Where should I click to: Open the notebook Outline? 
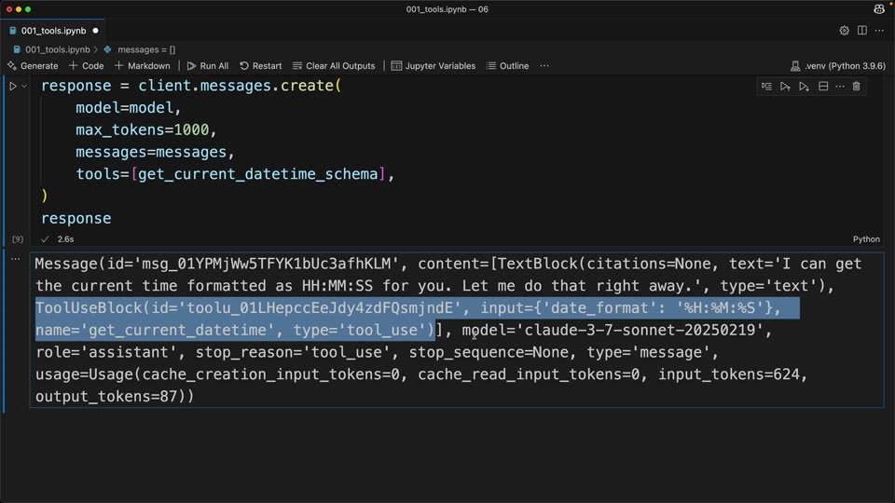(x=507, y=66)
